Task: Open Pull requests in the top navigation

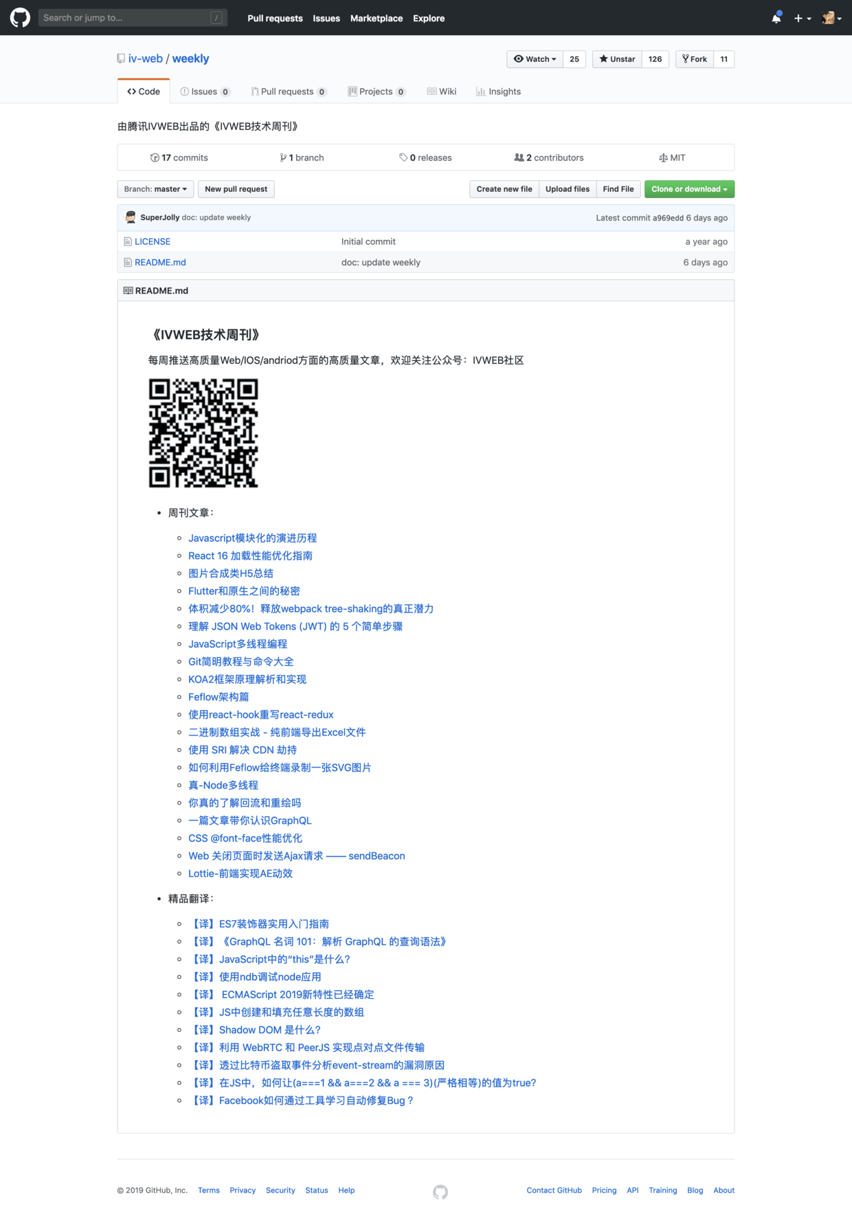Action: (x=275, y=19)
